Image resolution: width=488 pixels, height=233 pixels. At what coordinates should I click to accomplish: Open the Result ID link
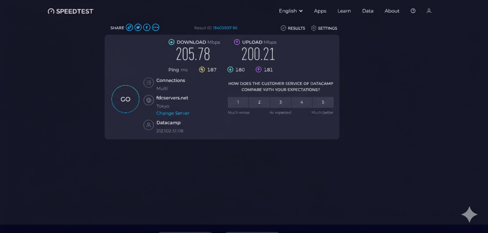click(225, 28)
